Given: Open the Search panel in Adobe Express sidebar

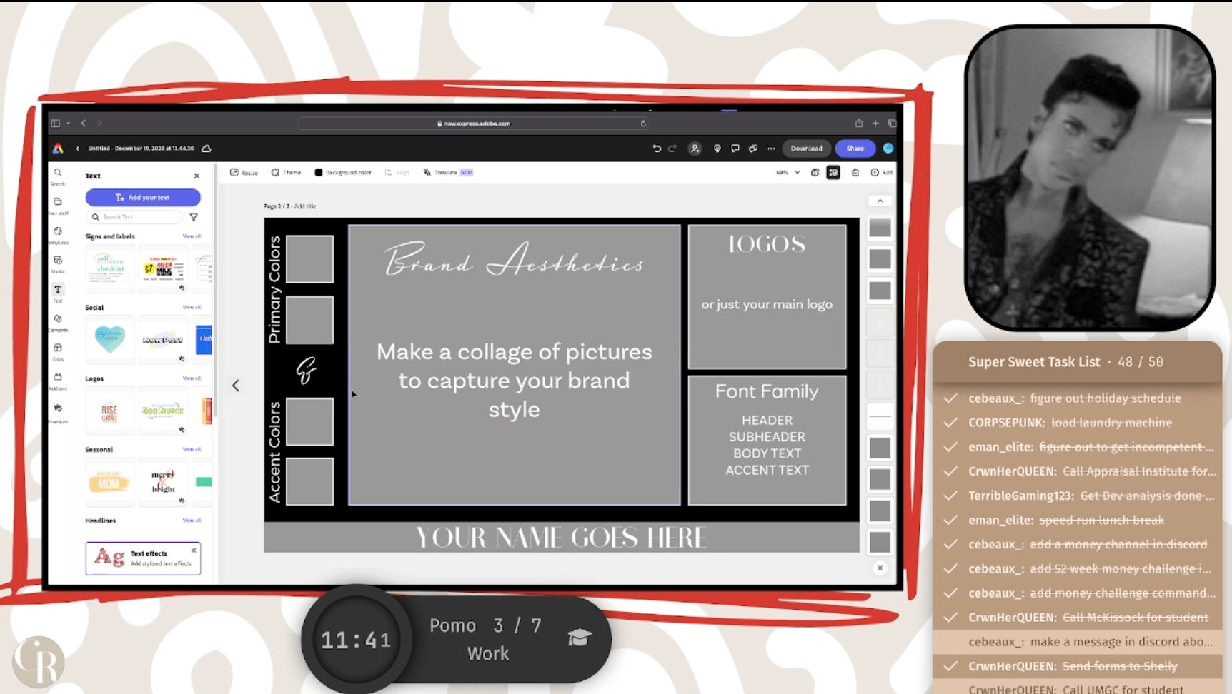Looking at the screenshot, I should click(x=58, y=176).
